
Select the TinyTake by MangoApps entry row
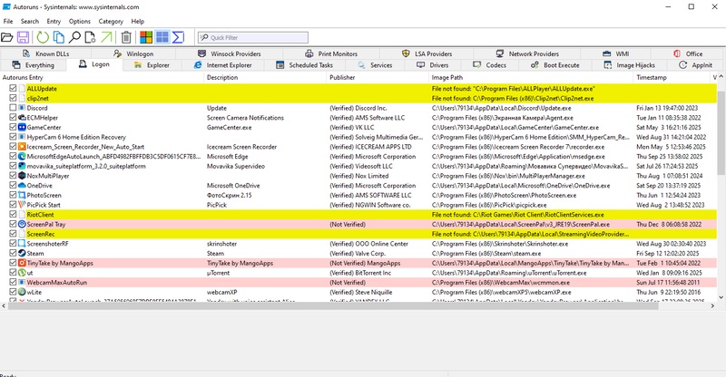tap(109, 262)
